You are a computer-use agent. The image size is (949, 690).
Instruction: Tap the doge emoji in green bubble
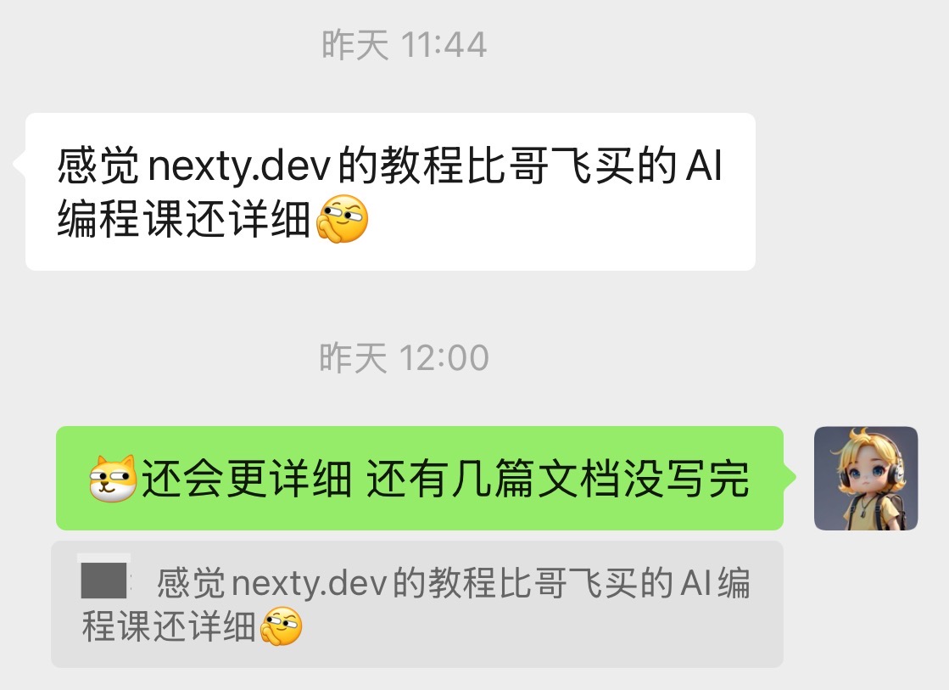tap(113, 479)
